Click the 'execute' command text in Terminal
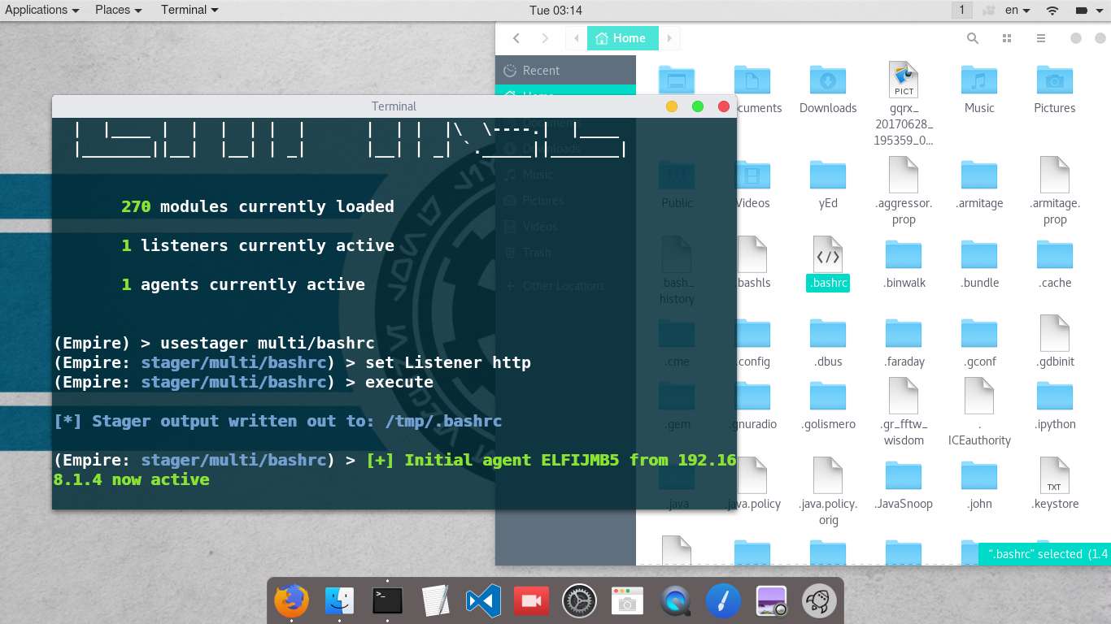Viewport: 1111px width, 624px height. [x=399, y=382]
